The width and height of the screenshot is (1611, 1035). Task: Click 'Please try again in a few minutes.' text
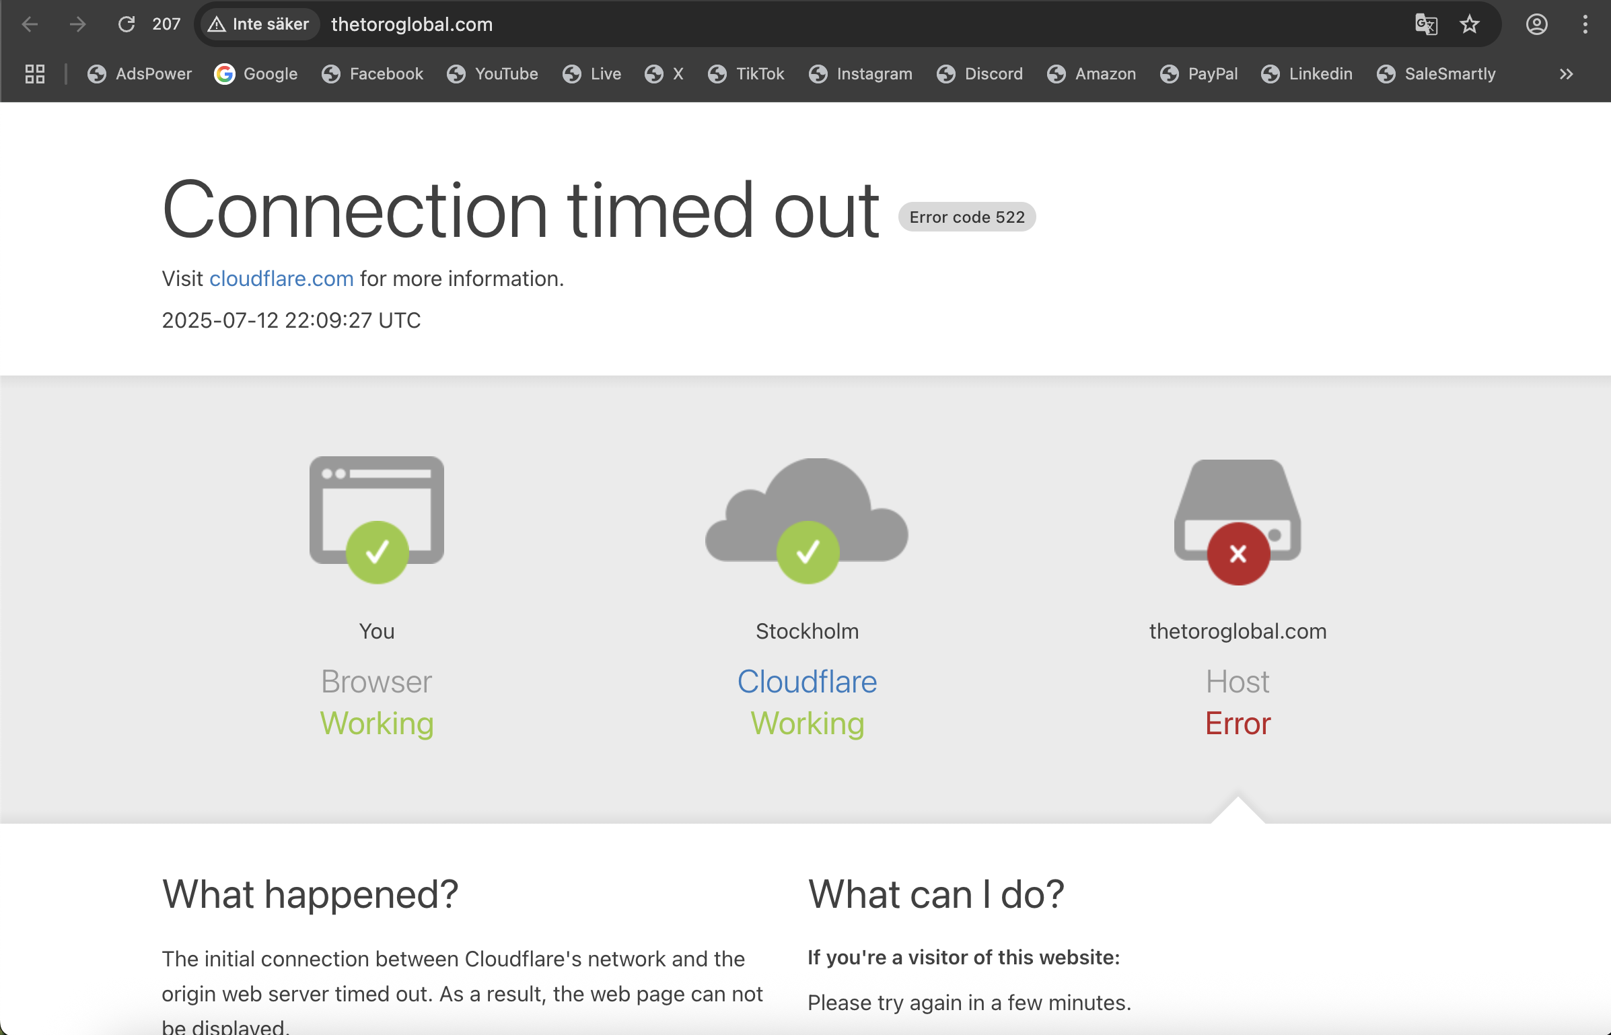click(x=969, y=1003)
